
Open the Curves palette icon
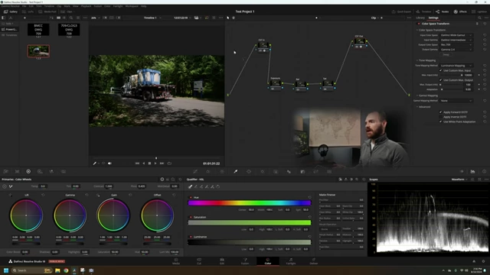pyautogui.click(x=195, y=171)
